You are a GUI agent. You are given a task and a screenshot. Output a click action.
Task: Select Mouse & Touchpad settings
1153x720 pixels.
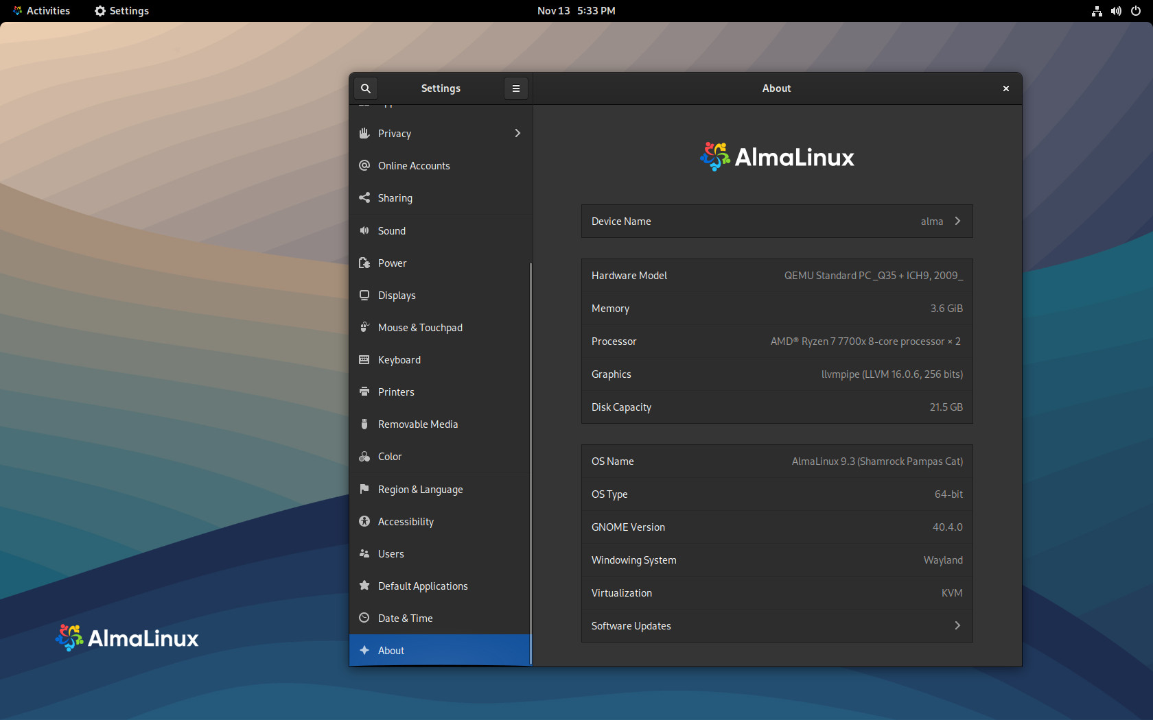point(440,328)
